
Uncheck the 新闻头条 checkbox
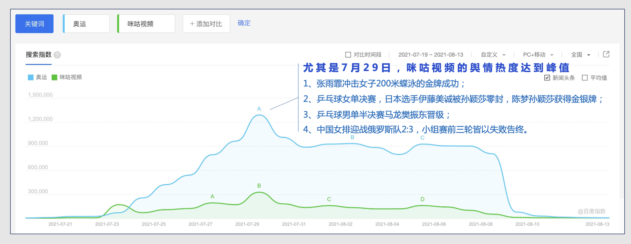point(547,78)
